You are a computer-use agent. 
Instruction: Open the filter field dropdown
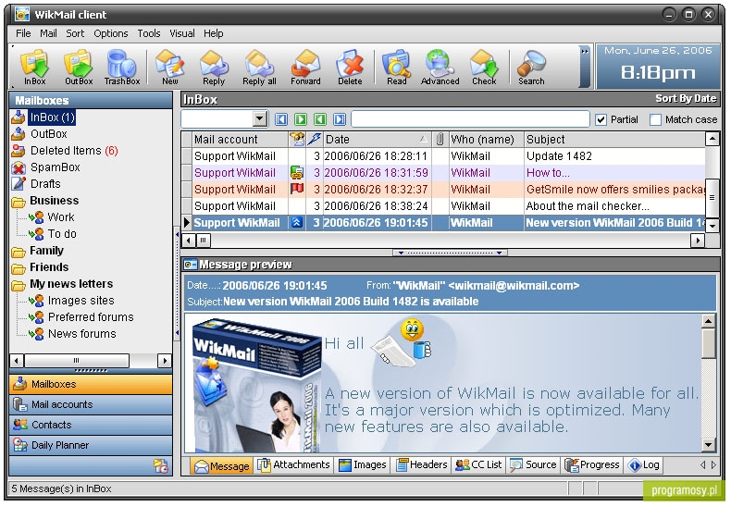[260, 118]
